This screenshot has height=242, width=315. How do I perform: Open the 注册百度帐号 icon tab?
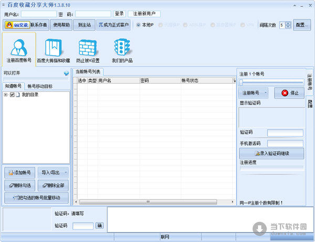tap(19, 49)
